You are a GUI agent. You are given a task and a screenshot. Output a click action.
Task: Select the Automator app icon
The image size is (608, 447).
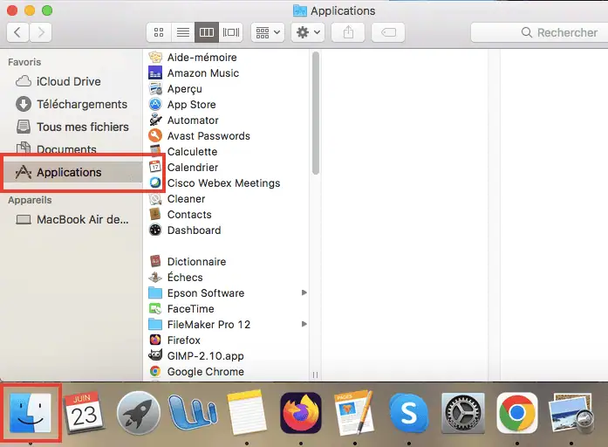coord(155,120)
